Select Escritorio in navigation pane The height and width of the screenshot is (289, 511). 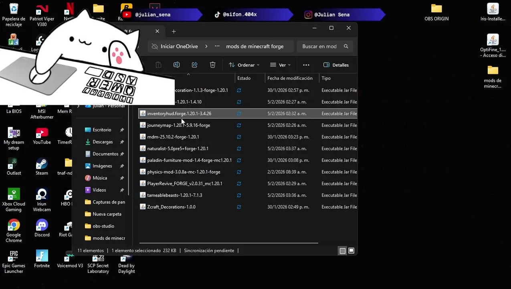pyautogui.click(x=102, y=130)
